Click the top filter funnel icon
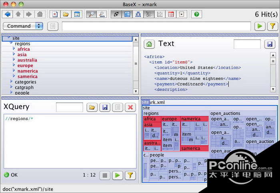 [x=272, y=26]
